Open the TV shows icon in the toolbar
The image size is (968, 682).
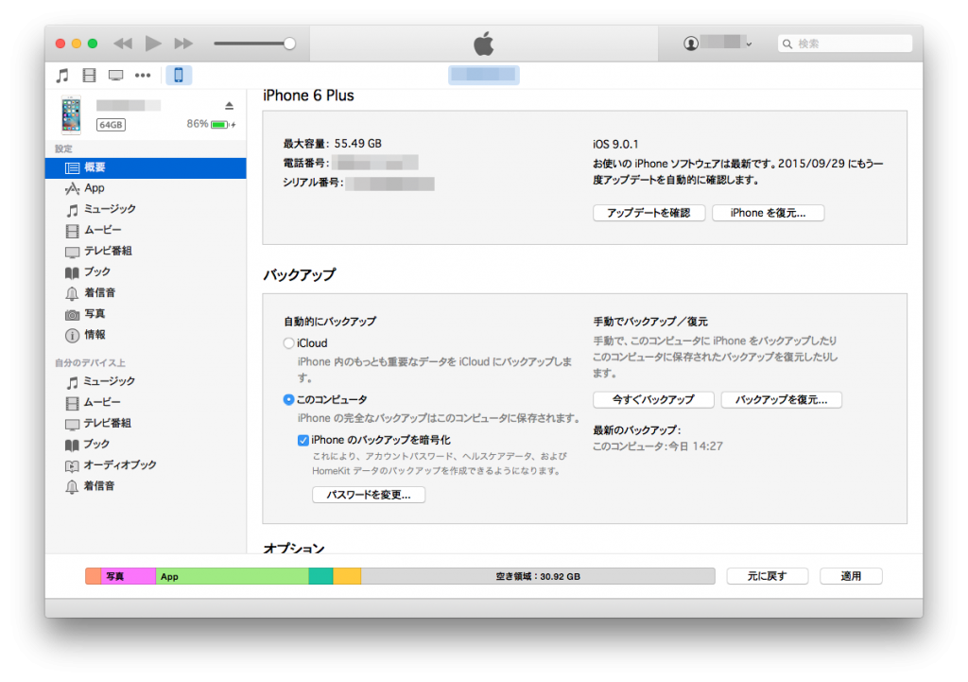(x=115, y=75)
